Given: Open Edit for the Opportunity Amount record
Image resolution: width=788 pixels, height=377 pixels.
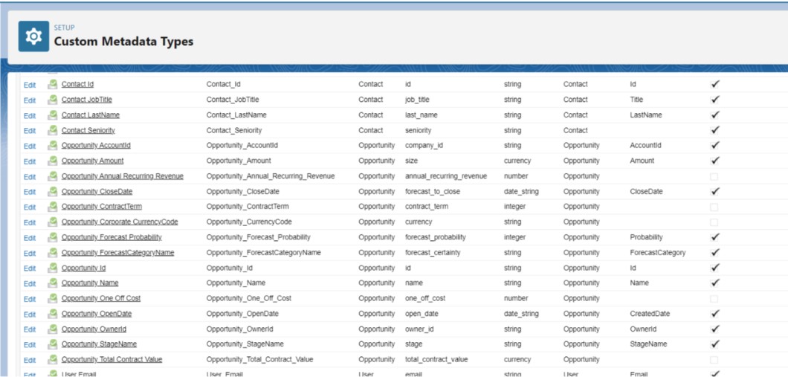Looking at the screenshot, I should pos(30,161).
